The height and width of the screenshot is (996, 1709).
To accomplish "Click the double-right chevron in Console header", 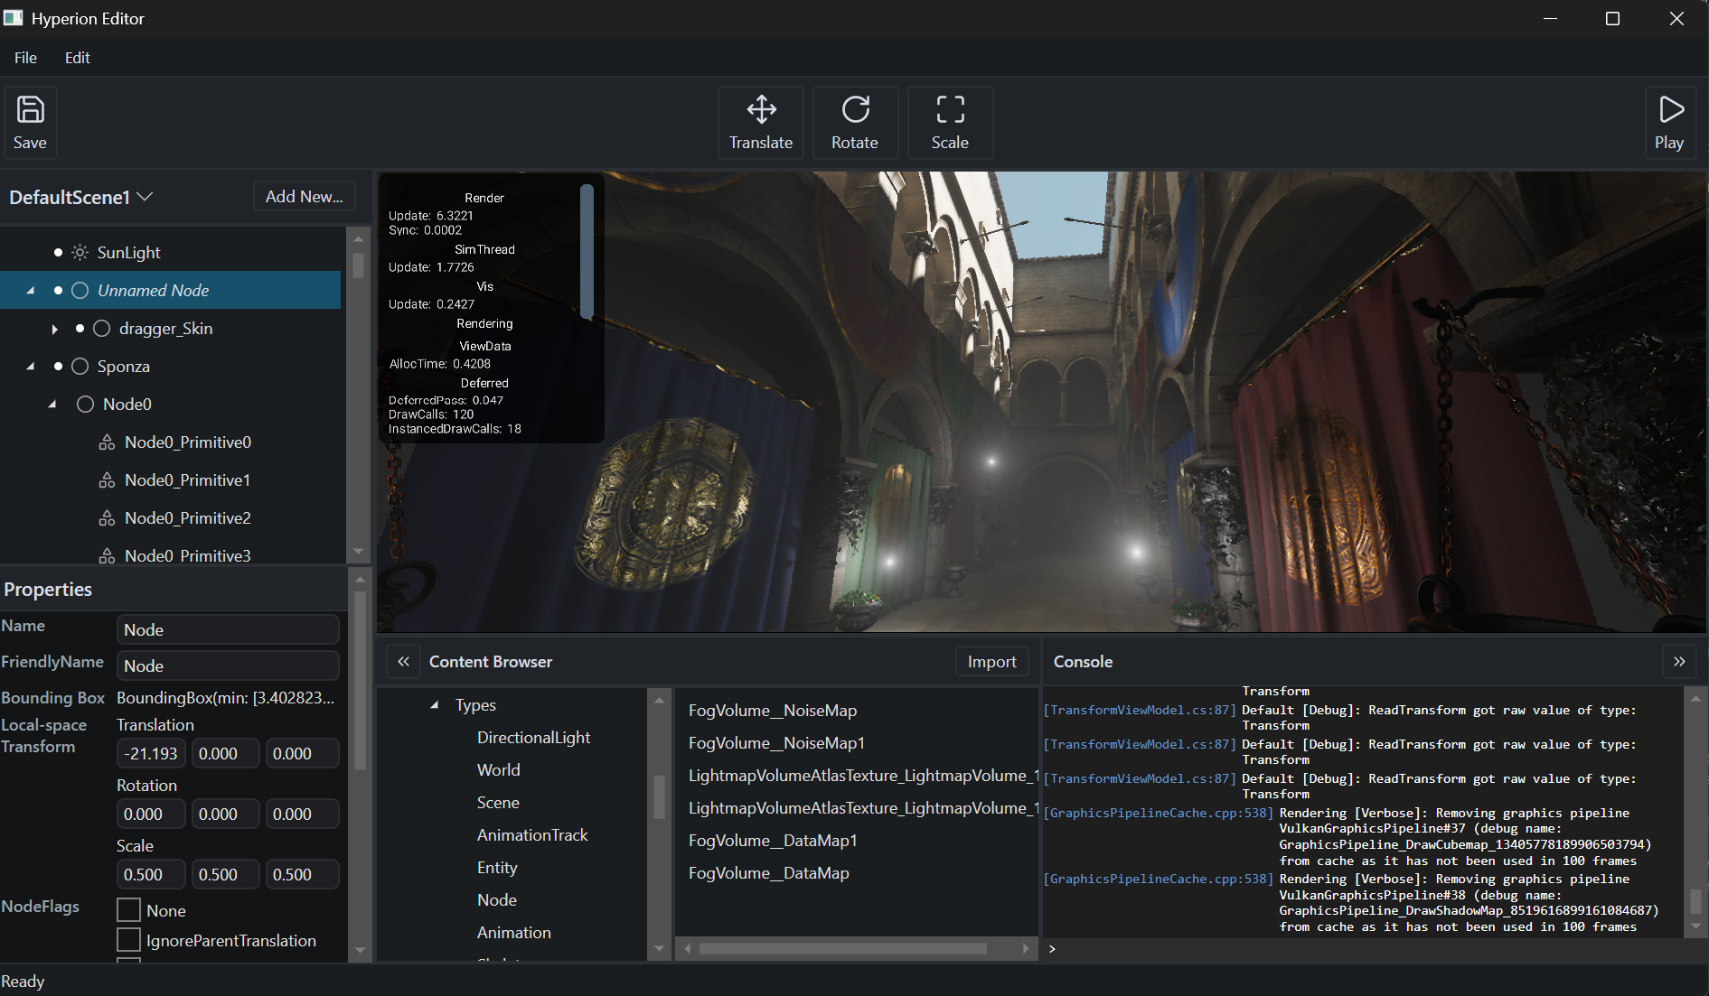I will (x=1679, y=662).
